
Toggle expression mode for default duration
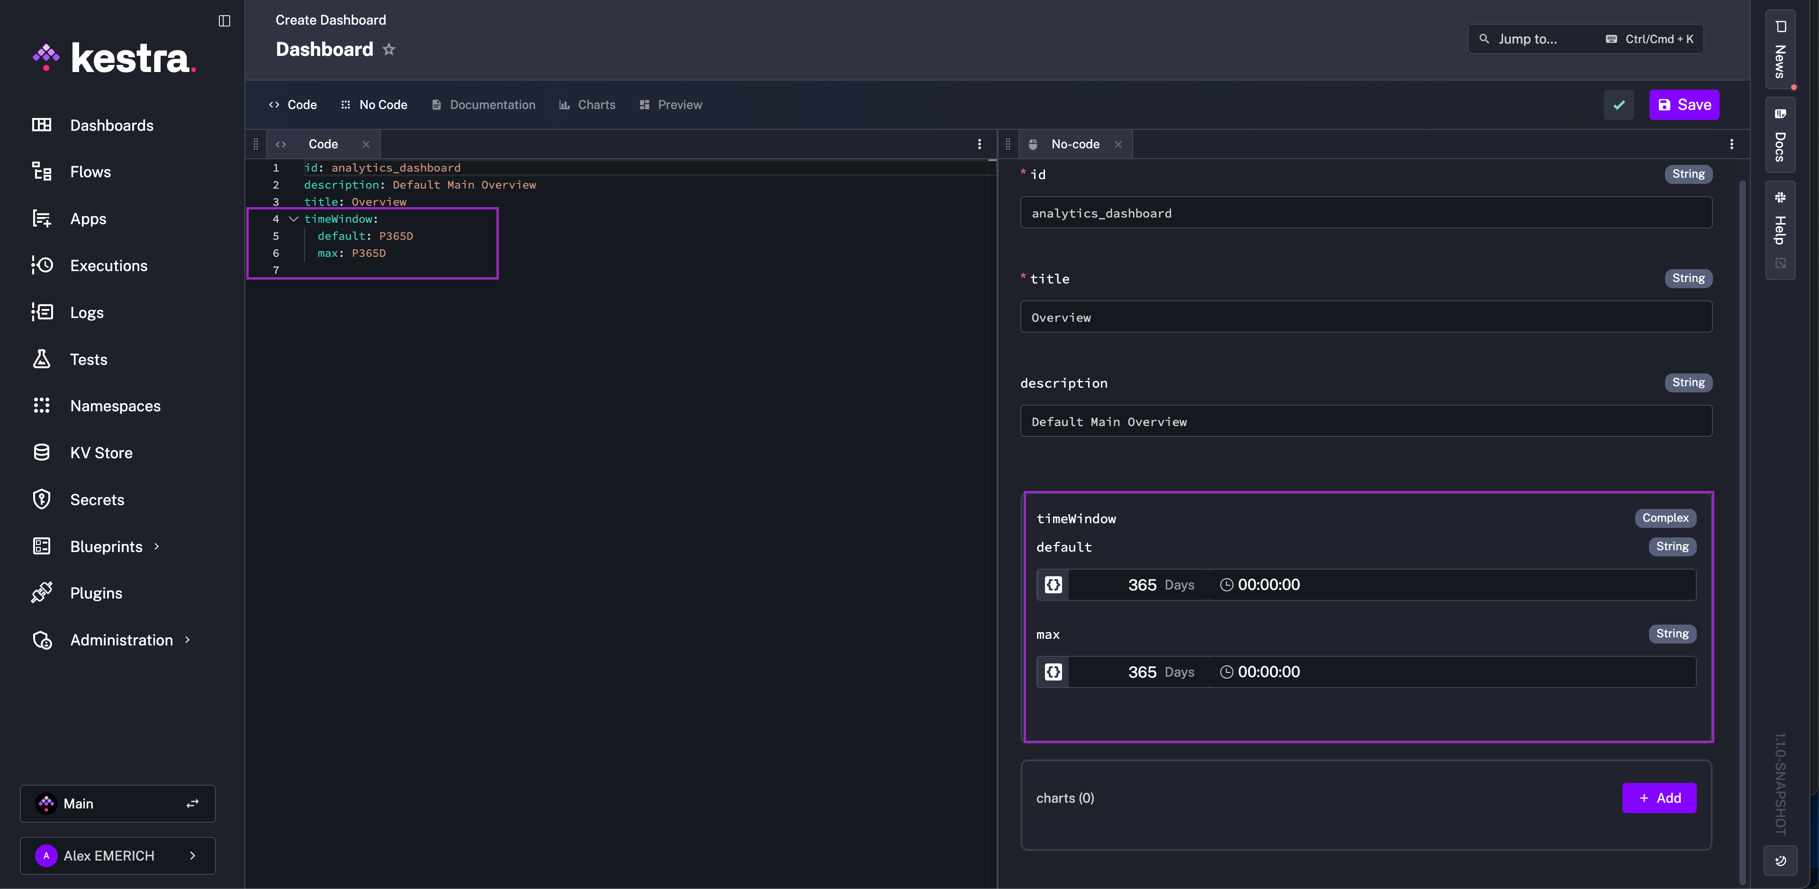click(x=1053, y=585)
